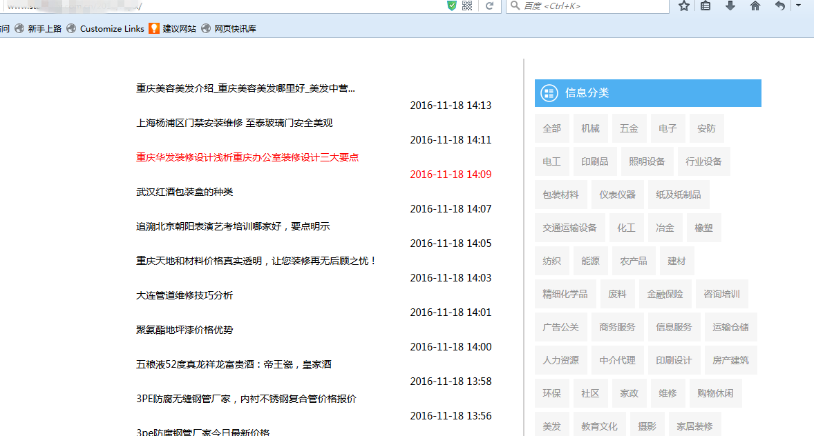Open downloads via the arrow icon
The image size is (814, 436).
point(730,6)
